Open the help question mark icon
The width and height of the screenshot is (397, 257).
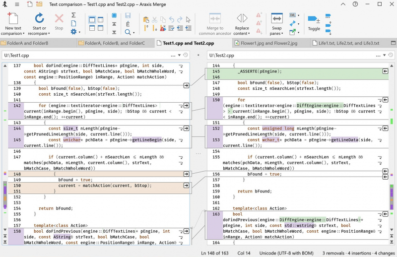click(x=355, y=4)
